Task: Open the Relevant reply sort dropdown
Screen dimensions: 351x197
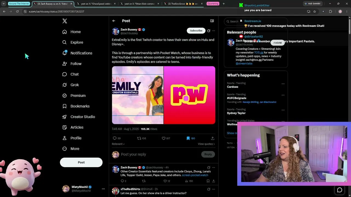Action: (x=118, y=144)
